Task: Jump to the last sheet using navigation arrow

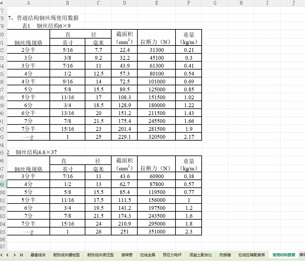Action: point(21,255)
